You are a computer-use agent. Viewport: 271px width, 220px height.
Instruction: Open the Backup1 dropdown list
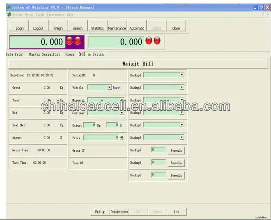pyautogui.click(x=182, y=75)
